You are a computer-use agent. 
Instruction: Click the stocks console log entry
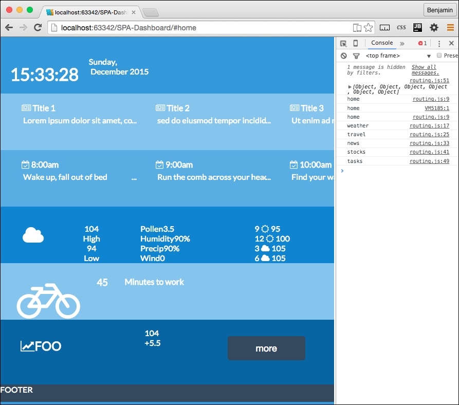[356, 152]
